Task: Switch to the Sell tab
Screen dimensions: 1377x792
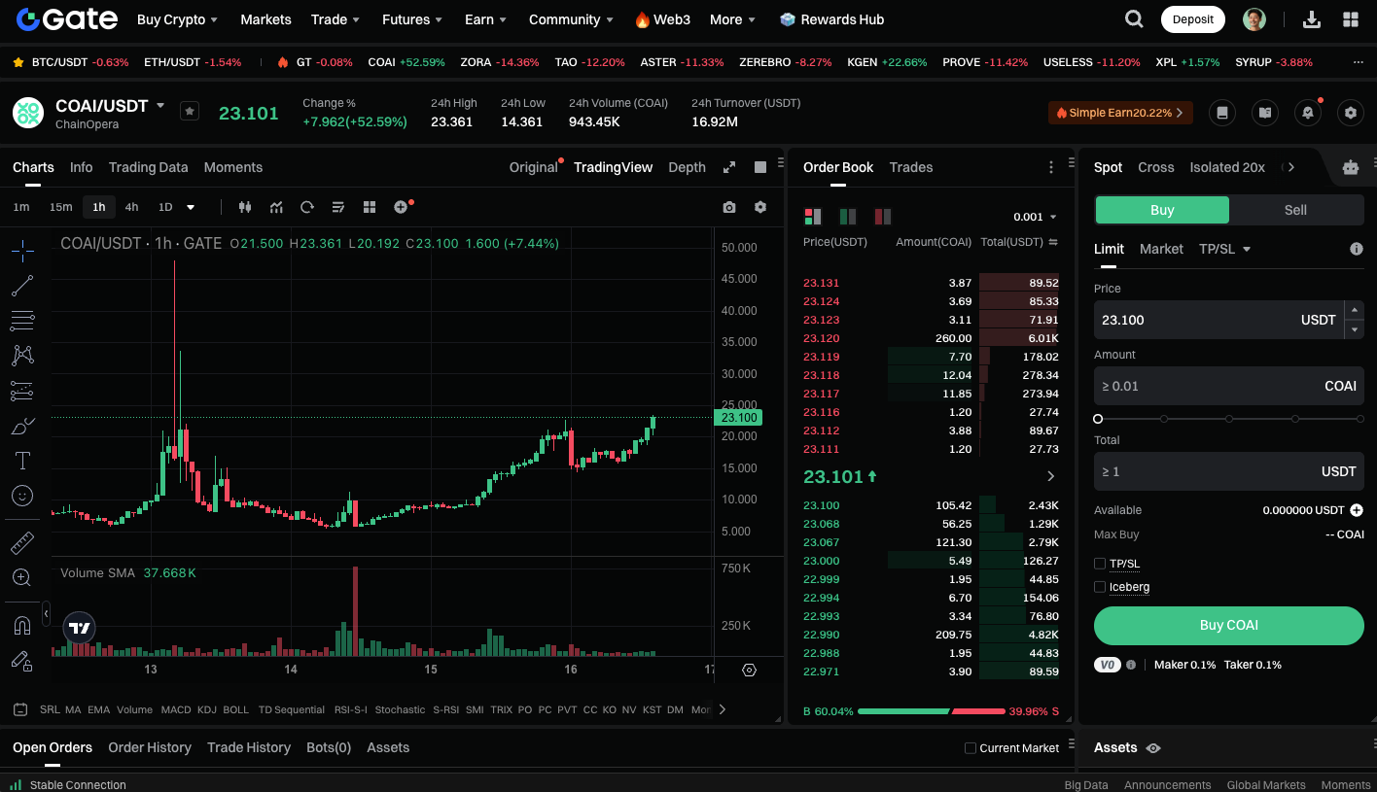Action: click(1295, 210)
